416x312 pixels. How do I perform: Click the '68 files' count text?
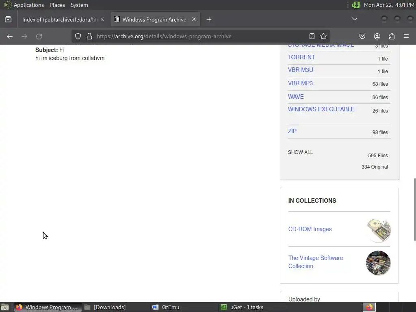380,84
